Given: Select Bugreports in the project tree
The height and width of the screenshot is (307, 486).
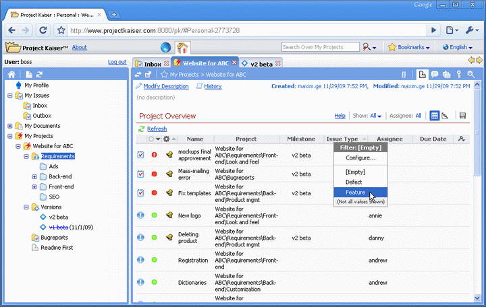Looking at the screenshot, I should [54, 237].
